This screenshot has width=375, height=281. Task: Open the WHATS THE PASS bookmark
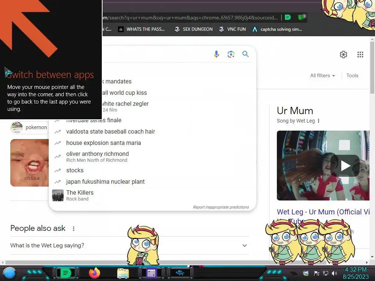click(142, 29)
